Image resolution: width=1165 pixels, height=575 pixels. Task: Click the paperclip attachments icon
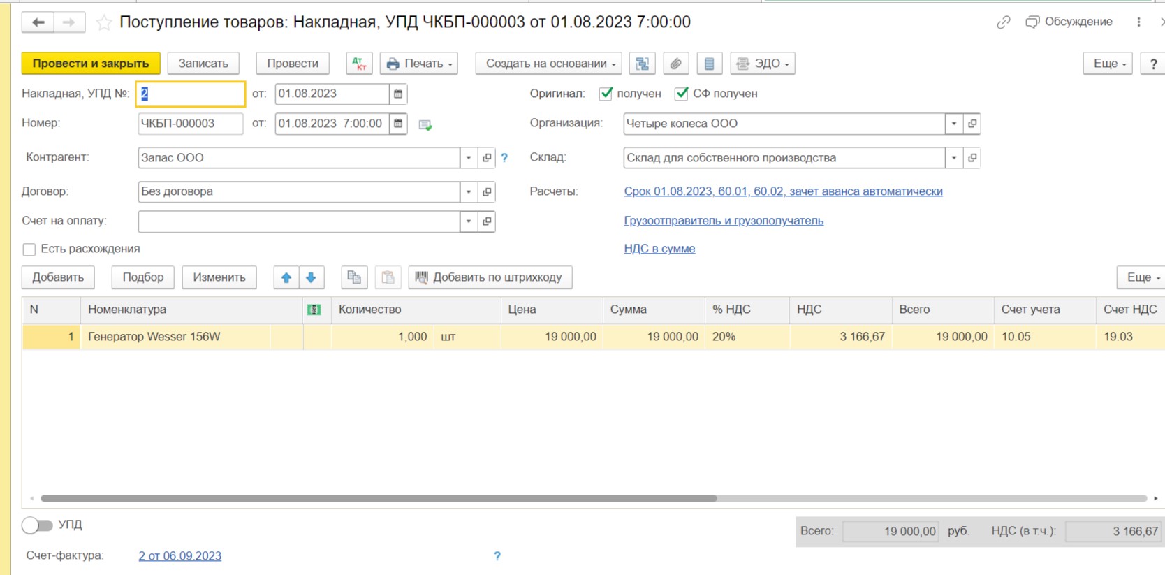pyautogui.click(x=675, y=64)
